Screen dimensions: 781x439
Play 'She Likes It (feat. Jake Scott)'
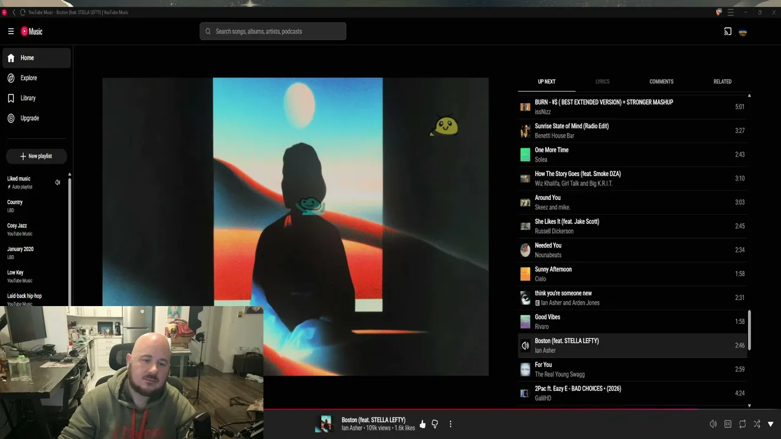pos(632,226)
